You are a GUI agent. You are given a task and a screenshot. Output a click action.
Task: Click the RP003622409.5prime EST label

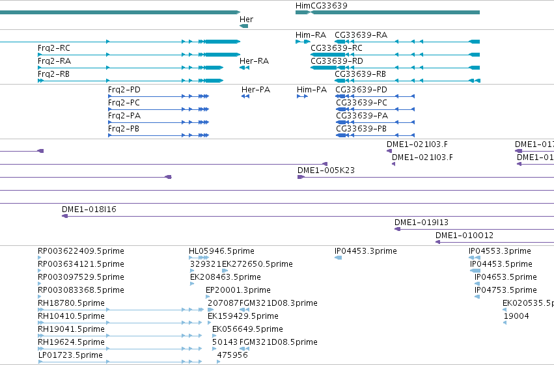click(x=81, y=251)
